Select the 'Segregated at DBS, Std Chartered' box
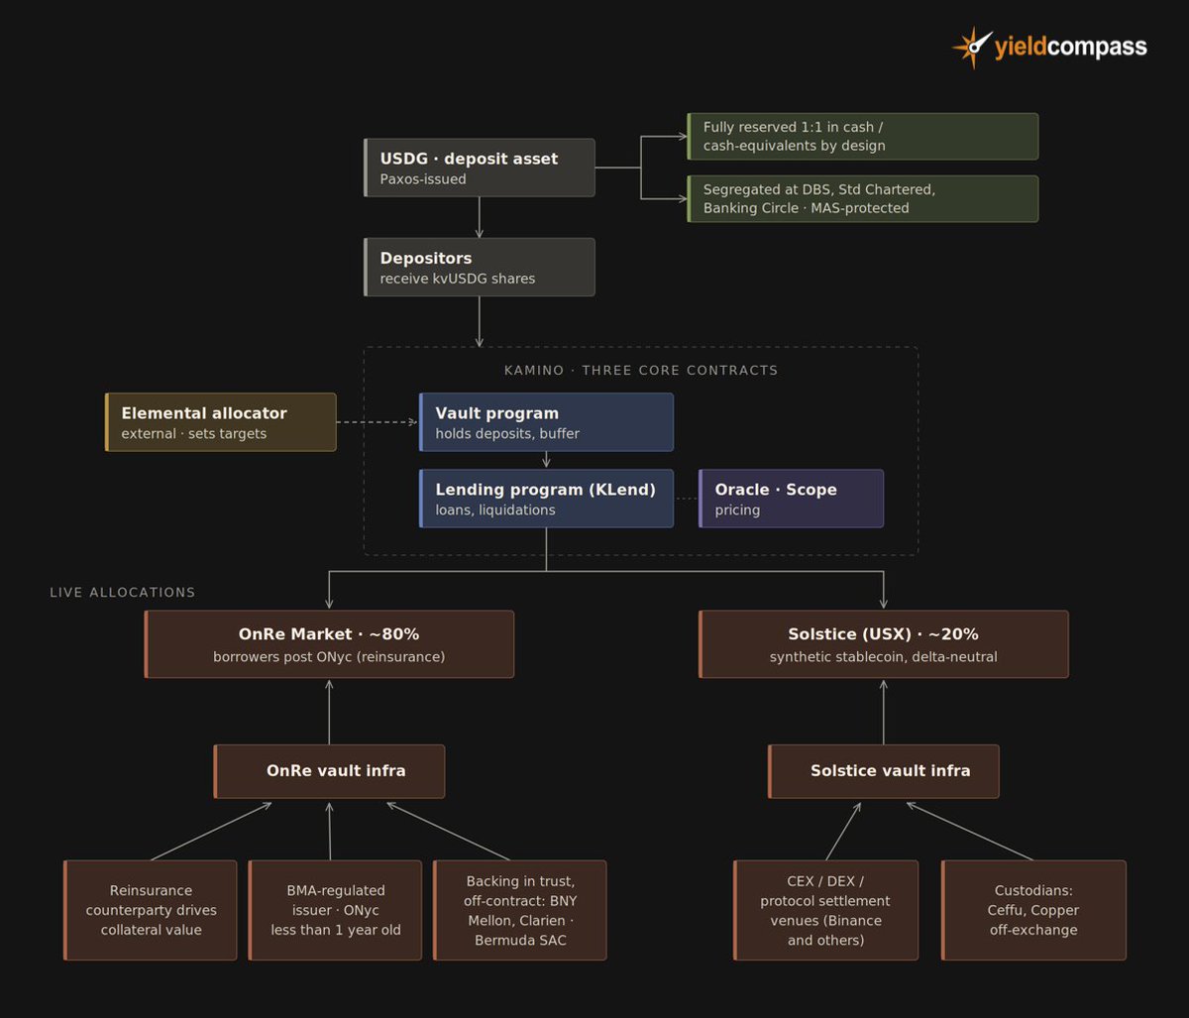 [862, 199]
